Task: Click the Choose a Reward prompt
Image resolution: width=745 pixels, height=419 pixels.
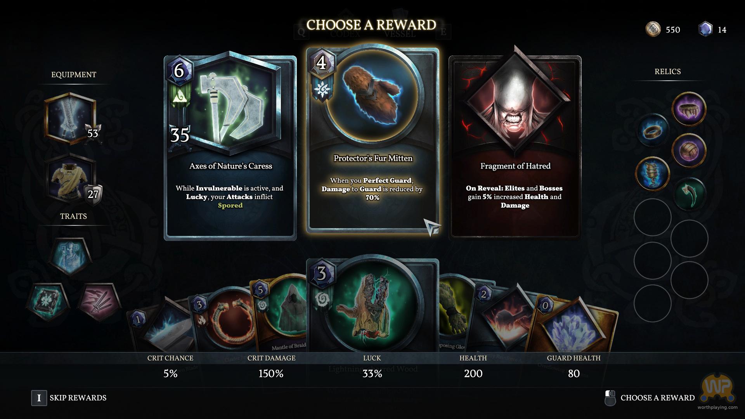Action: pos(650,398)
